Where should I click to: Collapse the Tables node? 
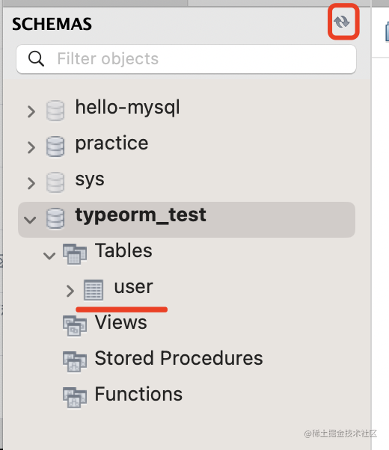[x=49, y=256]
